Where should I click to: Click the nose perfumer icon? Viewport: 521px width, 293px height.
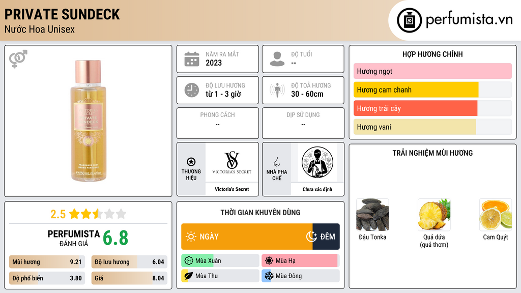coord(276,162)
